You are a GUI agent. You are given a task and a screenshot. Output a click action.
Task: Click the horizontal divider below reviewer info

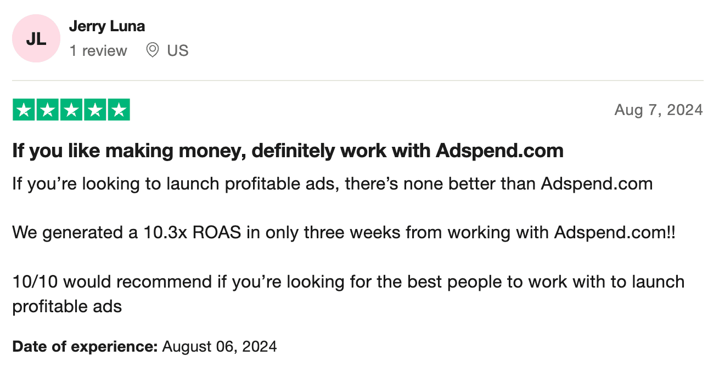click(358, 81)
